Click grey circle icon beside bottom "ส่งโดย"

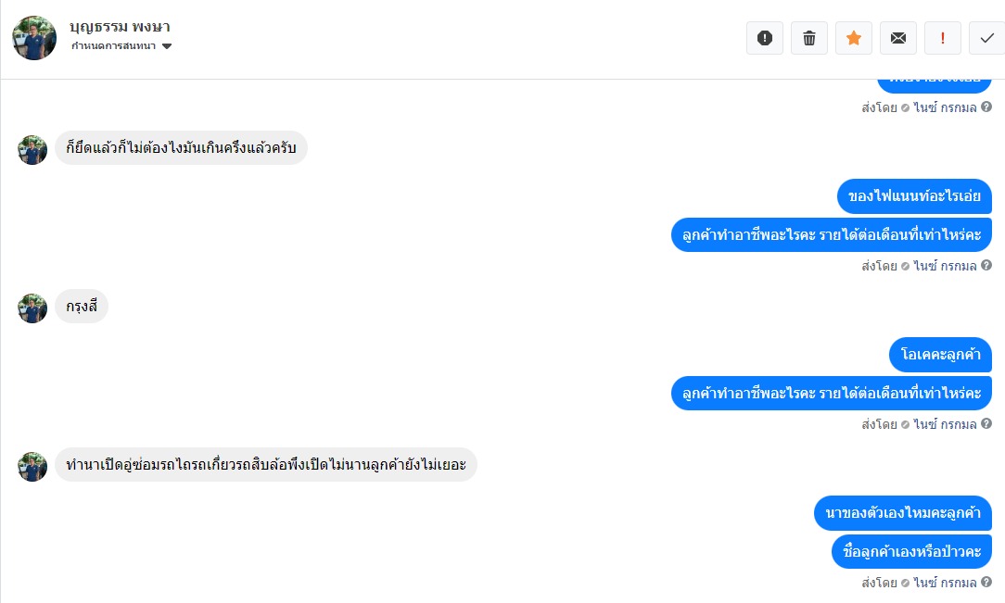point(905,584)
